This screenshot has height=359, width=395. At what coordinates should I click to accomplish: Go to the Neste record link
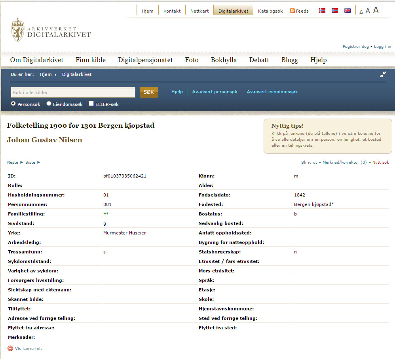pyautogui.click(x=13, y=162)
